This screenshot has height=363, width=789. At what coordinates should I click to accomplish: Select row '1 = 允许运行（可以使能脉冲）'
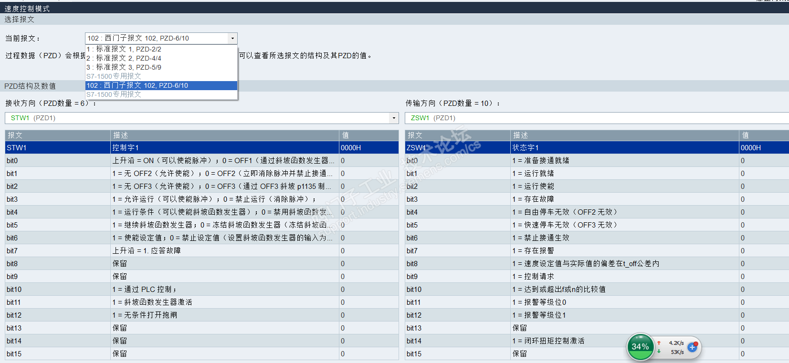tap(202, 199)
